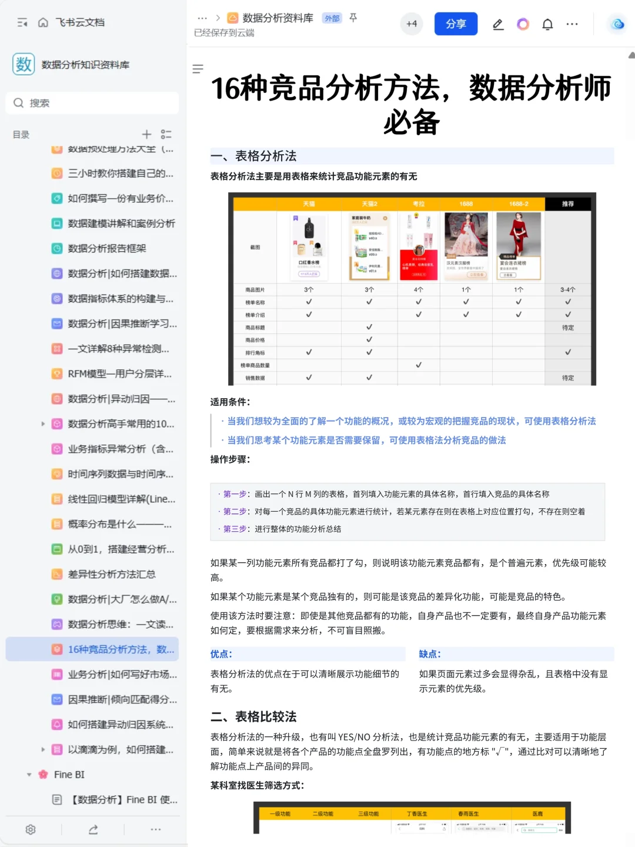Expand the 数据分析高手常用的10... tree arrow
635x847 pixels.
[43, 423]
